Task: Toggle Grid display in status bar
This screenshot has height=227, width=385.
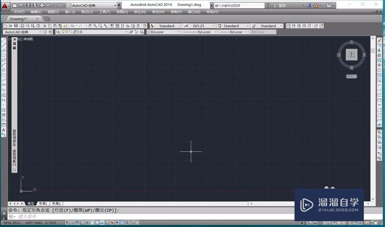Action: [x=77, y=223]
